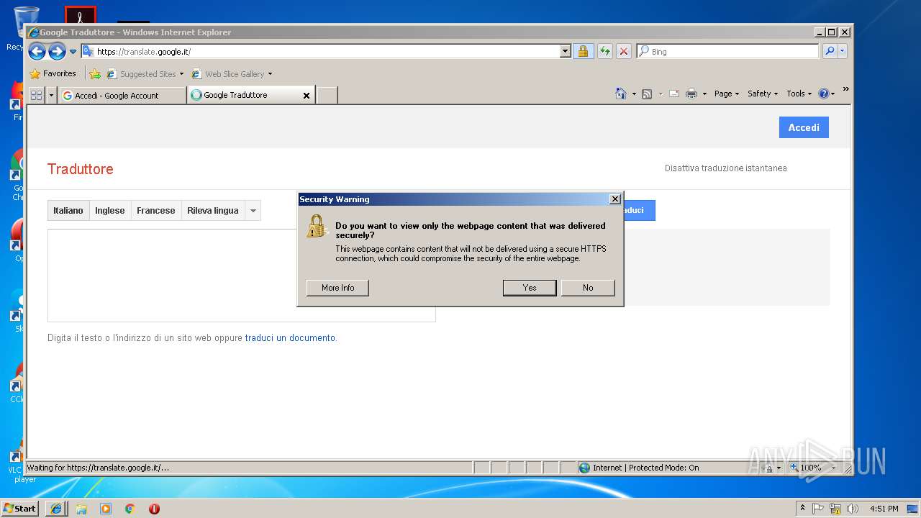Expand the address bar history dropdown
The image size is (921, 518).
tap(565, 52)
